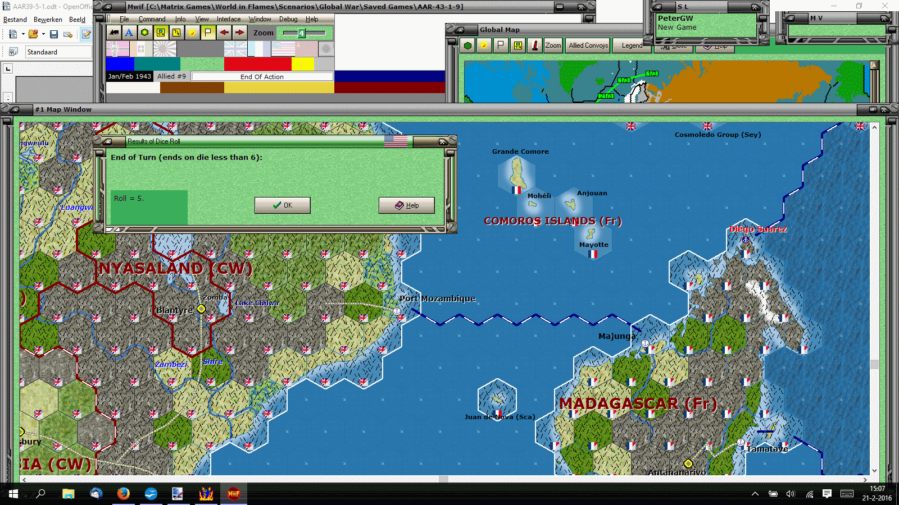899x505 pixels.
Task: Click sun weather icon in Global Map toolbar
Action: tap(484, 45)
